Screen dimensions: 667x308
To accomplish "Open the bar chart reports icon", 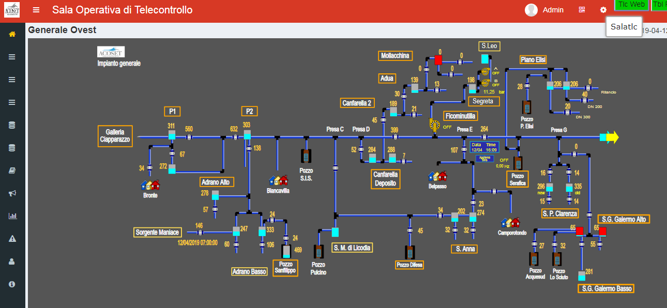I will tap(12, 216).
